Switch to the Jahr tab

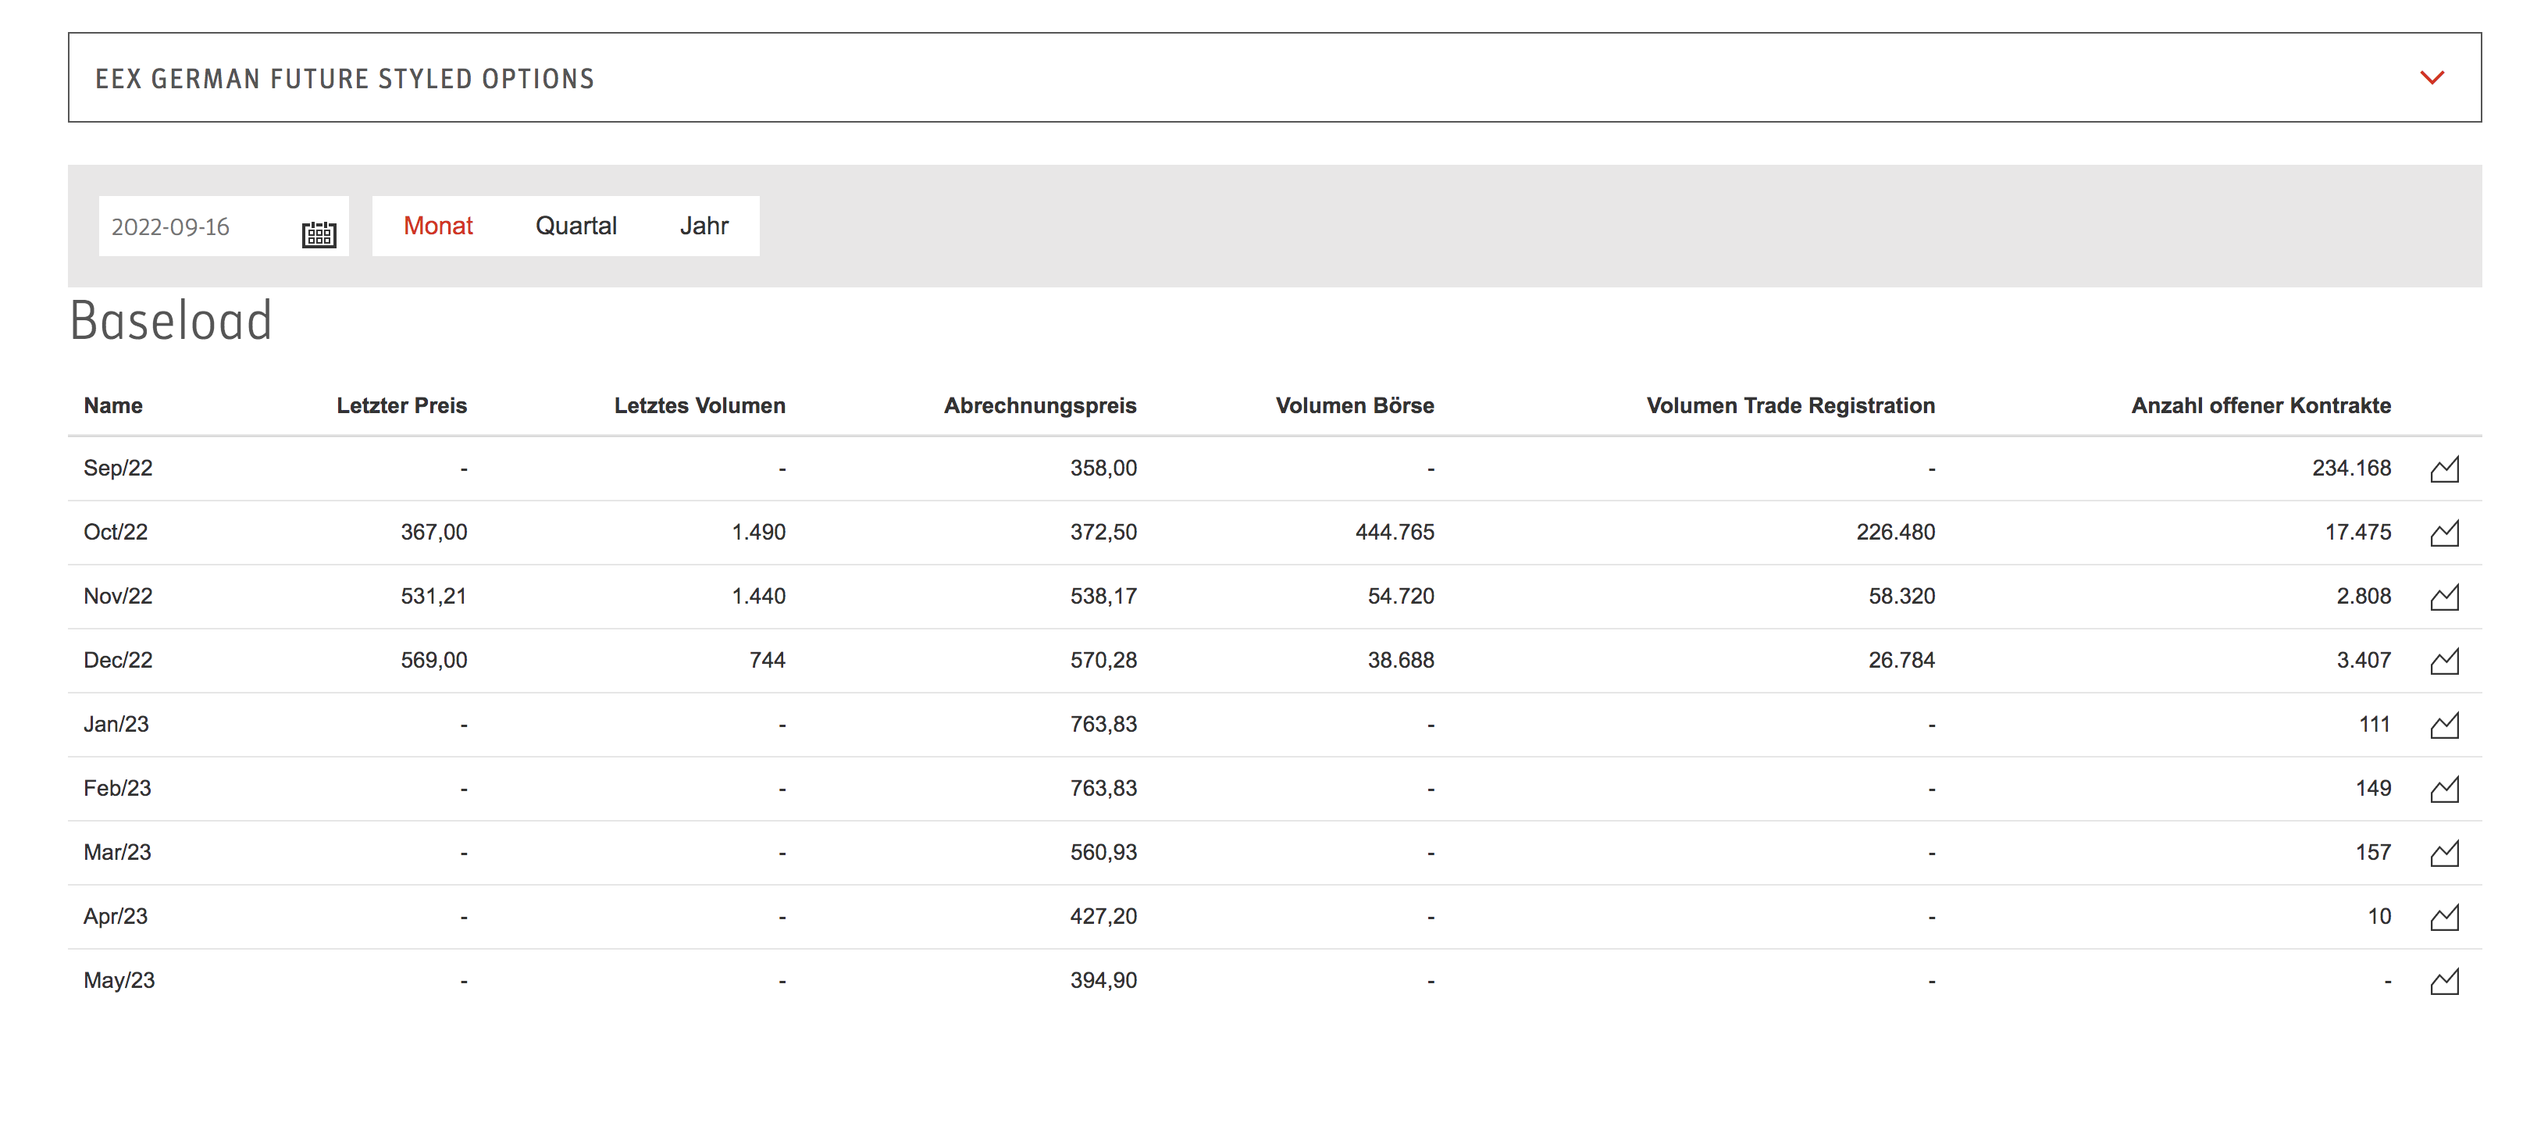click(x=704, y=226)
